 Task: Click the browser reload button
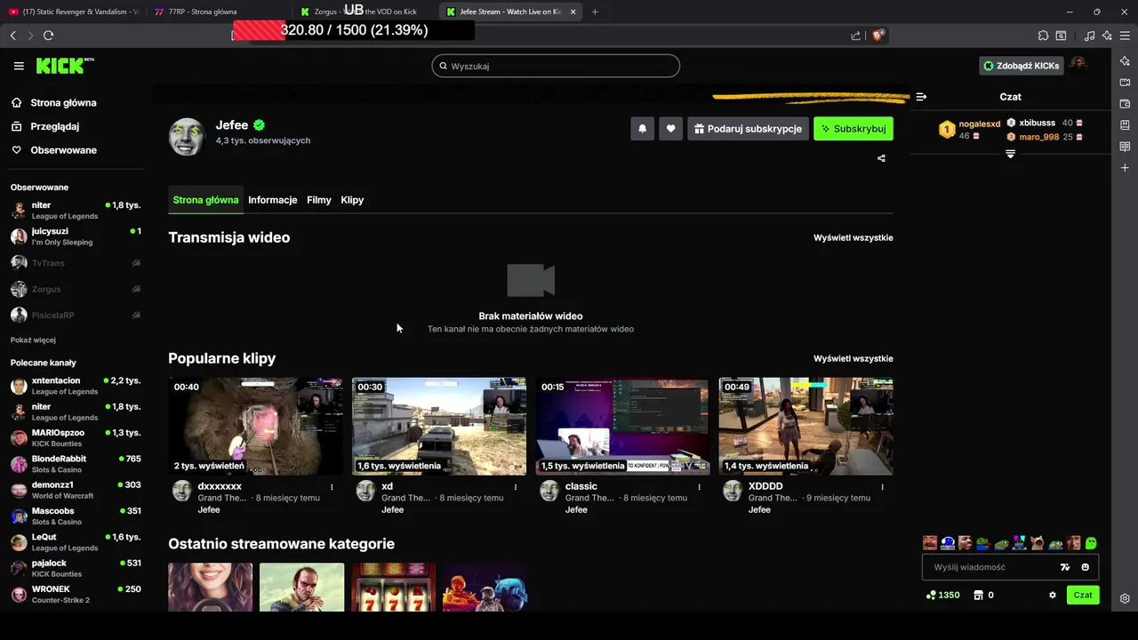point(48,36)
